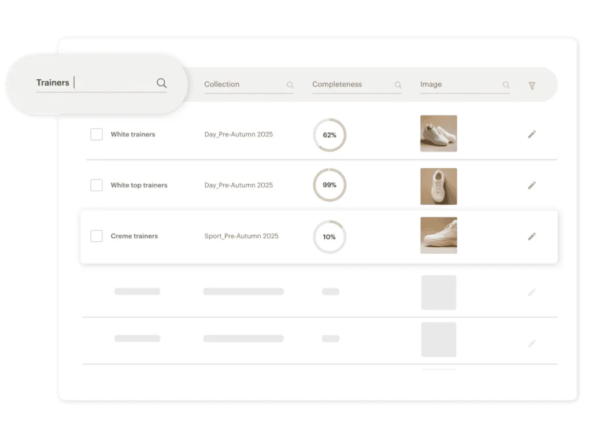The width and height of the screenshot is (592, 444).
Task: Open the filter funnel icon
Action: coord(532,86)
